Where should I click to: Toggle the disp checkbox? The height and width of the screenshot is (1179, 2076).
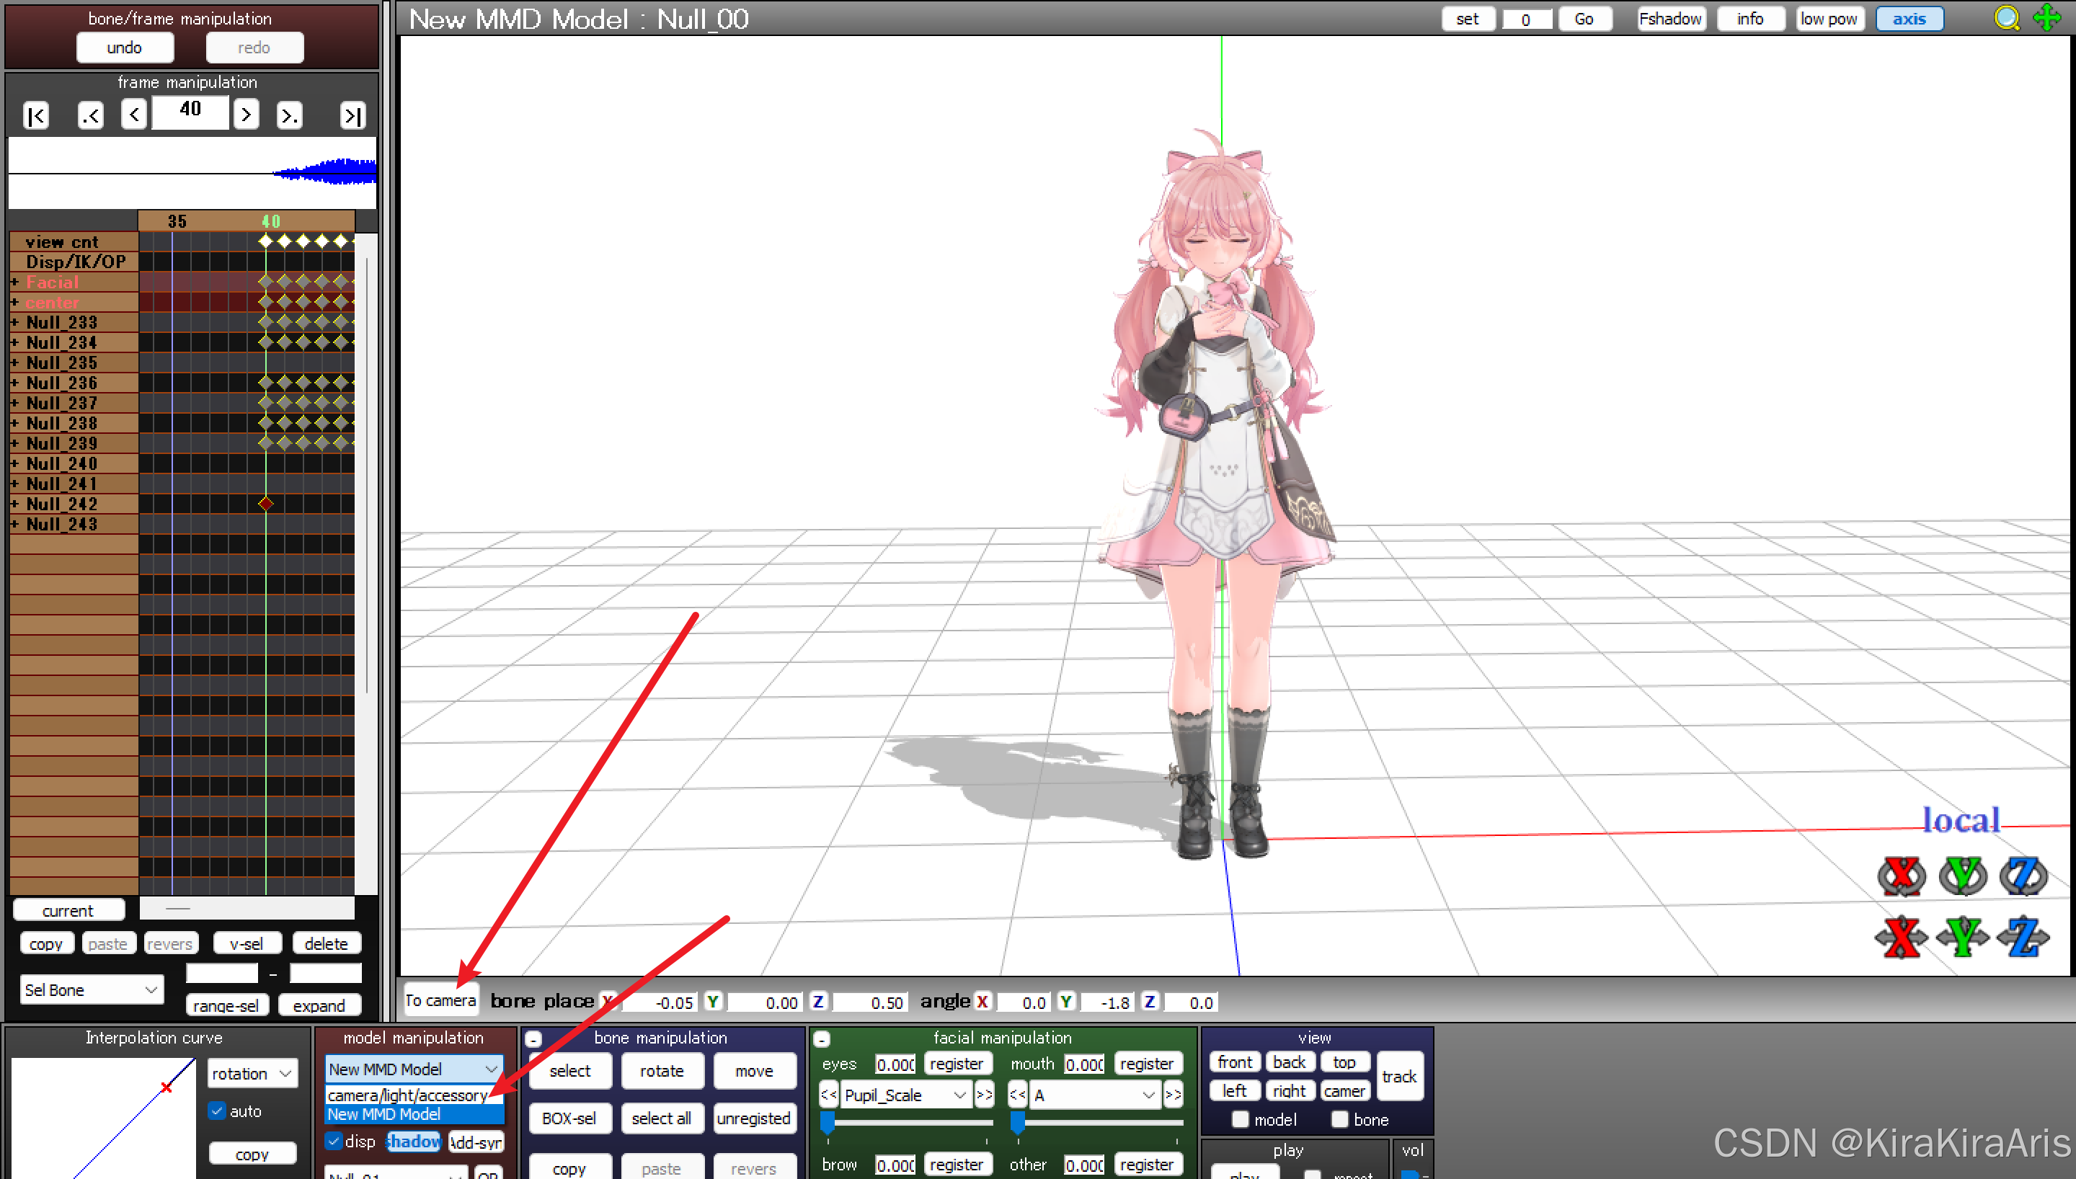[x=334, y=1141]
